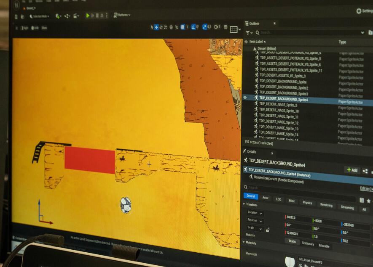Click the Eject button in play toolbar
Screen dimensions: 373x267
102,16
